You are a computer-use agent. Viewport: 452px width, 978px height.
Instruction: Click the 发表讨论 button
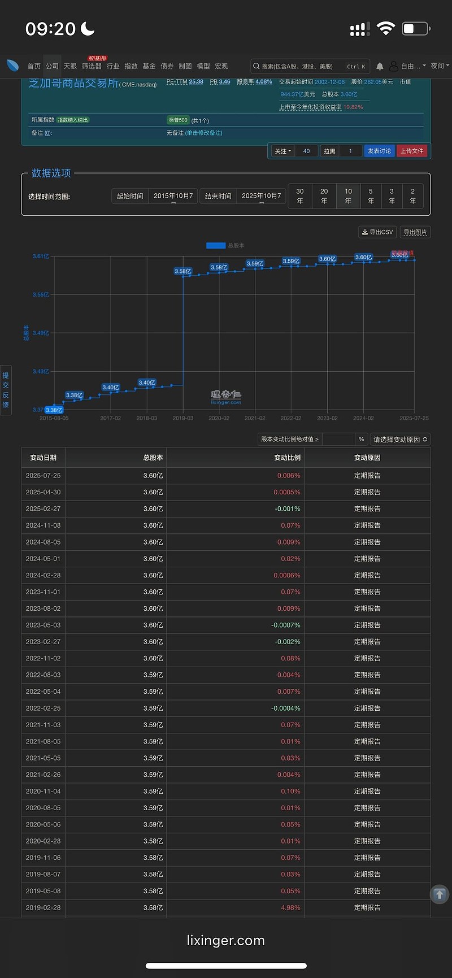(x=379, y=151)
